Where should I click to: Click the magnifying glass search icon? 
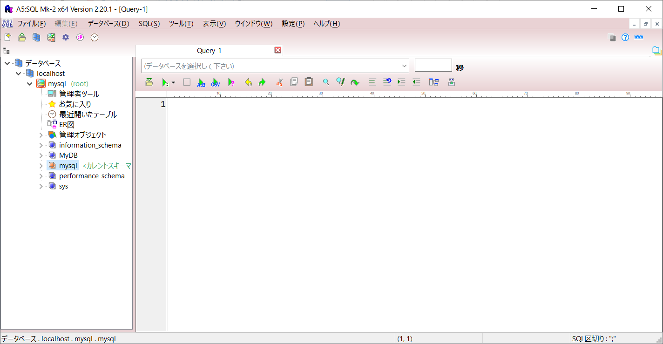coord(326,82)
